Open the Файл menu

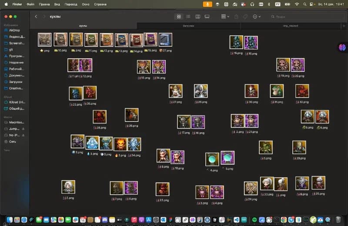tap(30, 4)
